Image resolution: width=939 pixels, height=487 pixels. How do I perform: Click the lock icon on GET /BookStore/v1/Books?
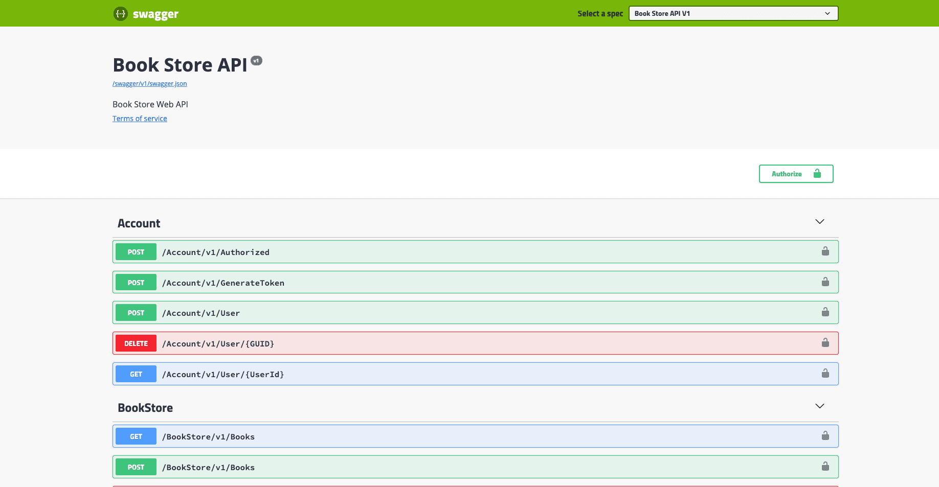coord(825,435)
